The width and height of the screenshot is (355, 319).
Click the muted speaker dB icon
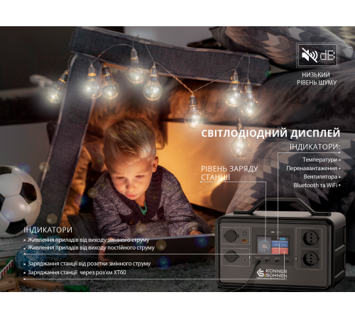[x=317, y=55]
